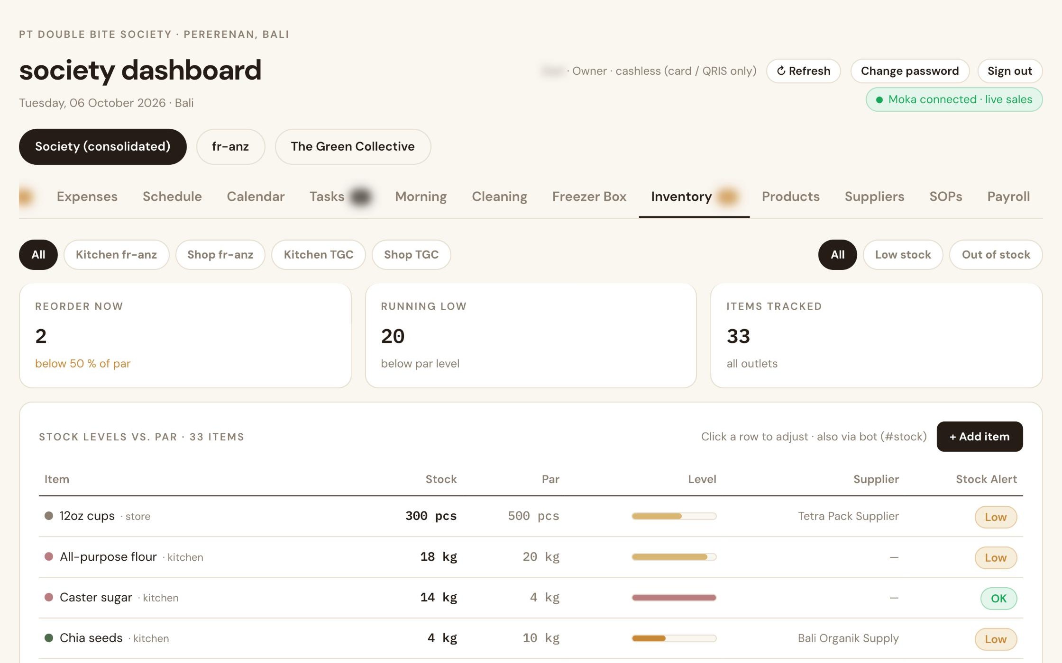
Task: Open the Morning tab
Action: 421,197
